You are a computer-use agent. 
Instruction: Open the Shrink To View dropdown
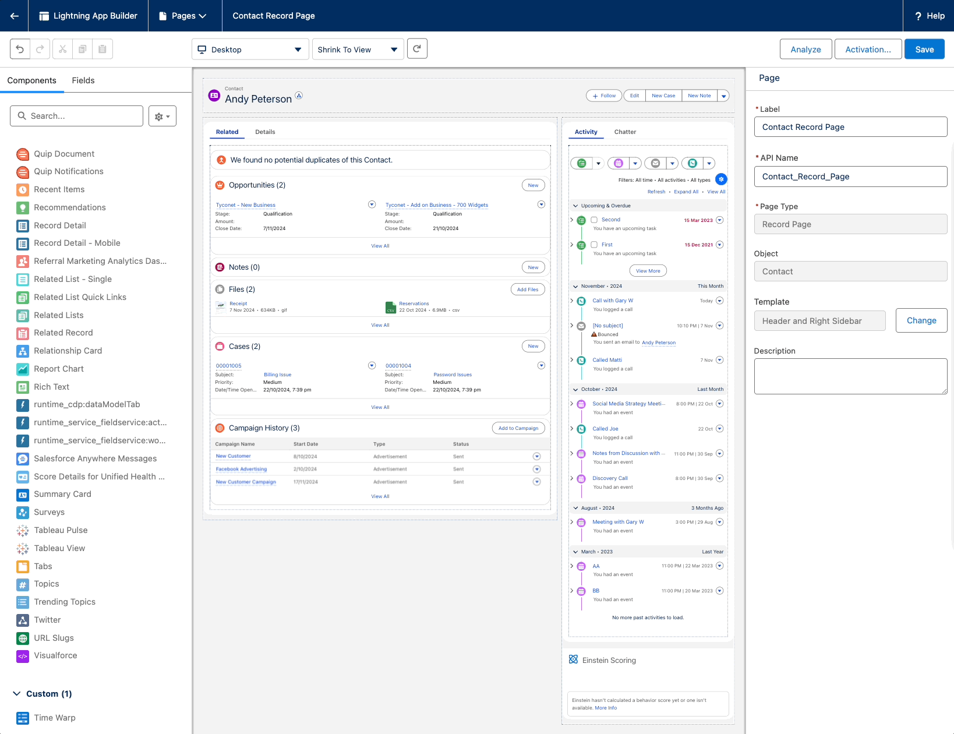pos(358,50)
